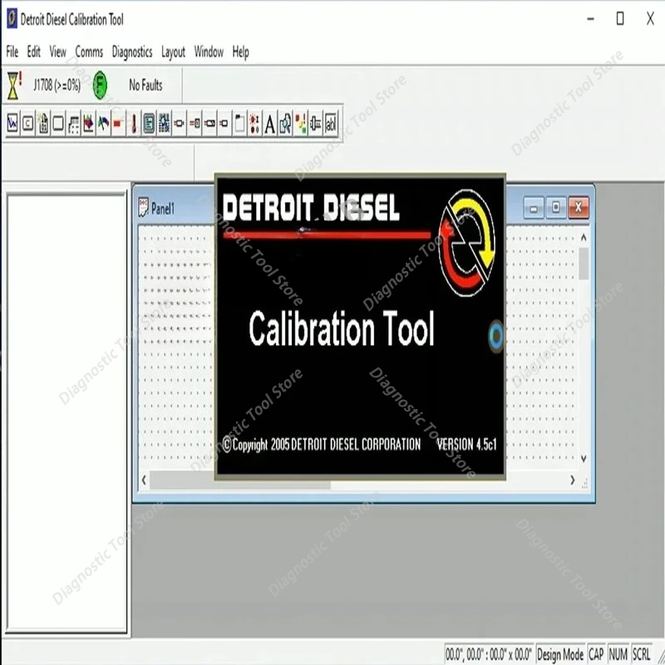Image resolution: width=665 pixels, height=665 pixels.
Task: Maximize the main Calibration Tool window
Action: click(620, 19)
